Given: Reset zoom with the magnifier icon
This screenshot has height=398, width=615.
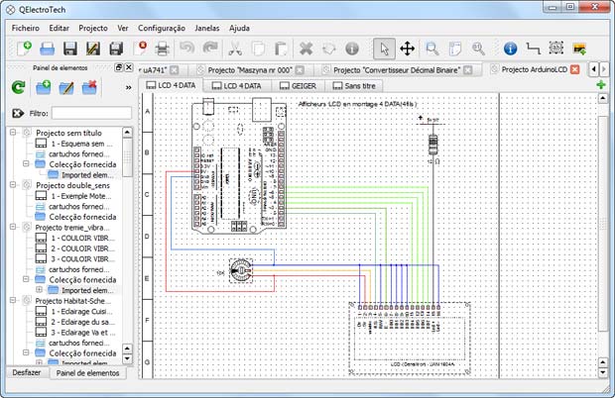Looking at the screenshot, I should 478,49.
